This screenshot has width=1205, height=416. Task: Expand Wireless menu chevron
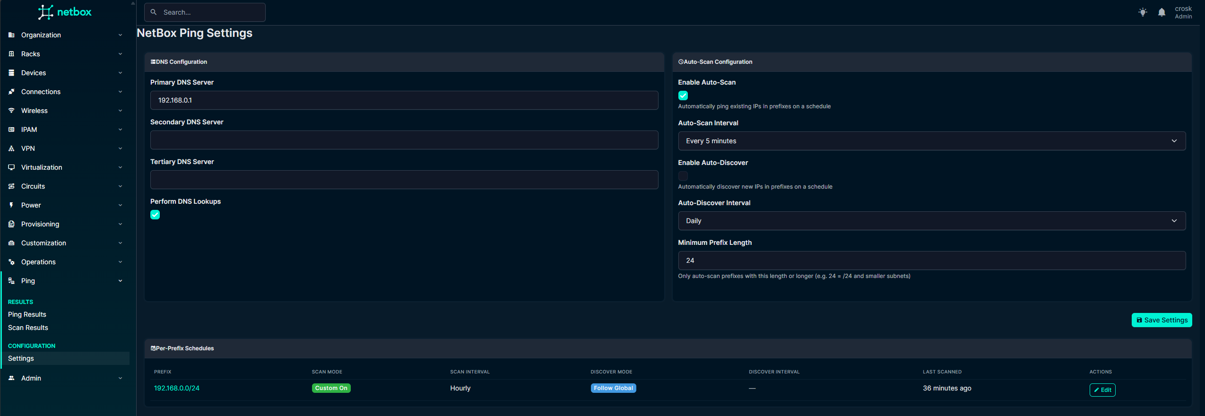(x=120, y=111)
